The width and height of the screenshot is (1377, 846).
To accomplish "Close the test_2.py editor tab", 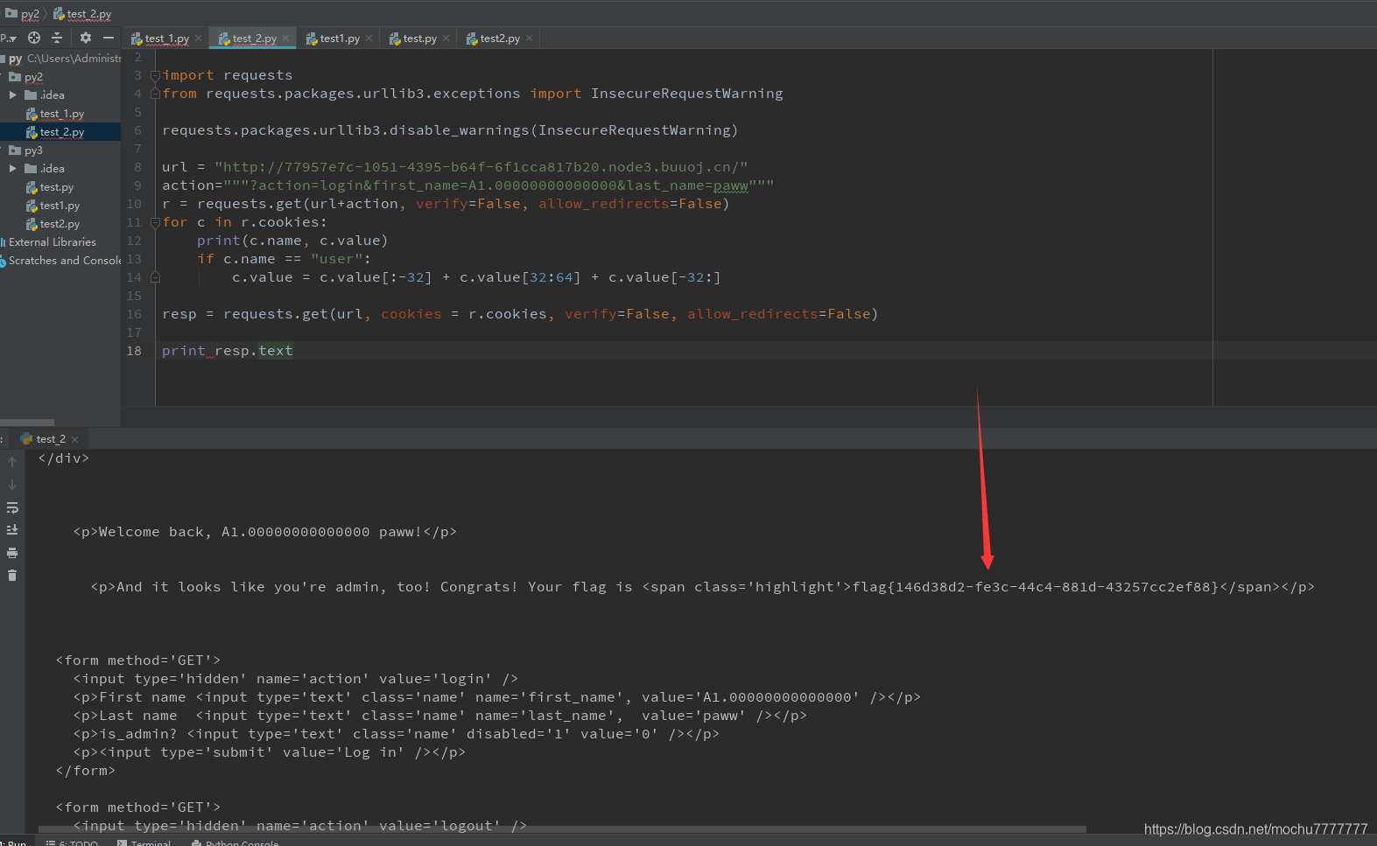I will (286, 38).
